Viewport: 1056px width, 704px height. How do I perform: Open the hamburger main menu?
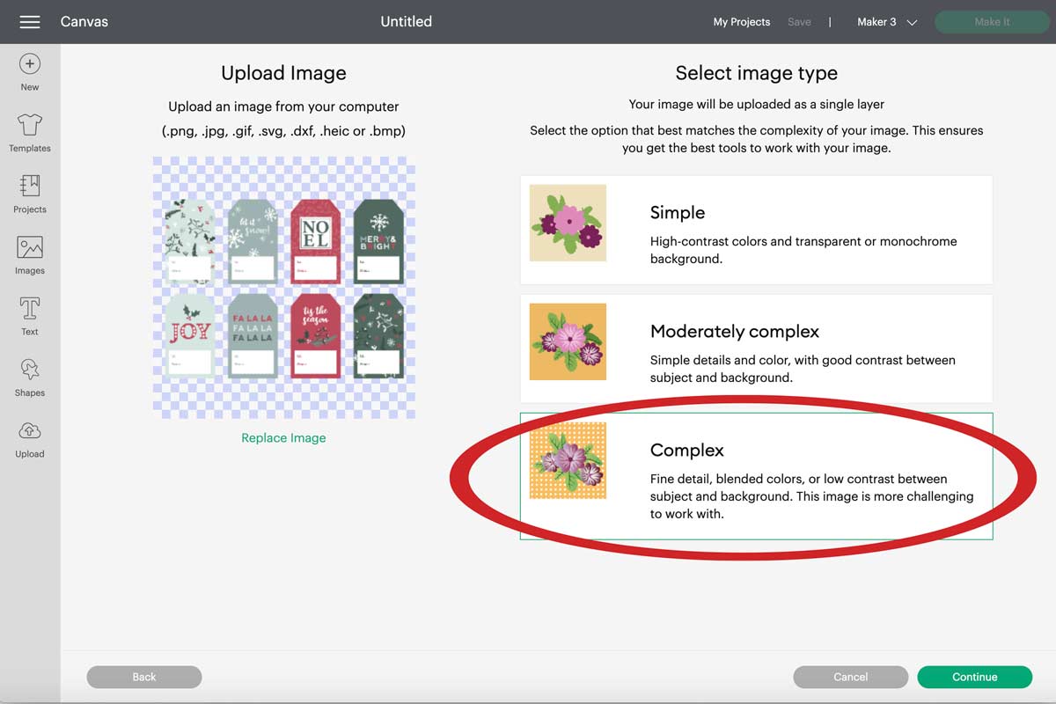(30, 22)
